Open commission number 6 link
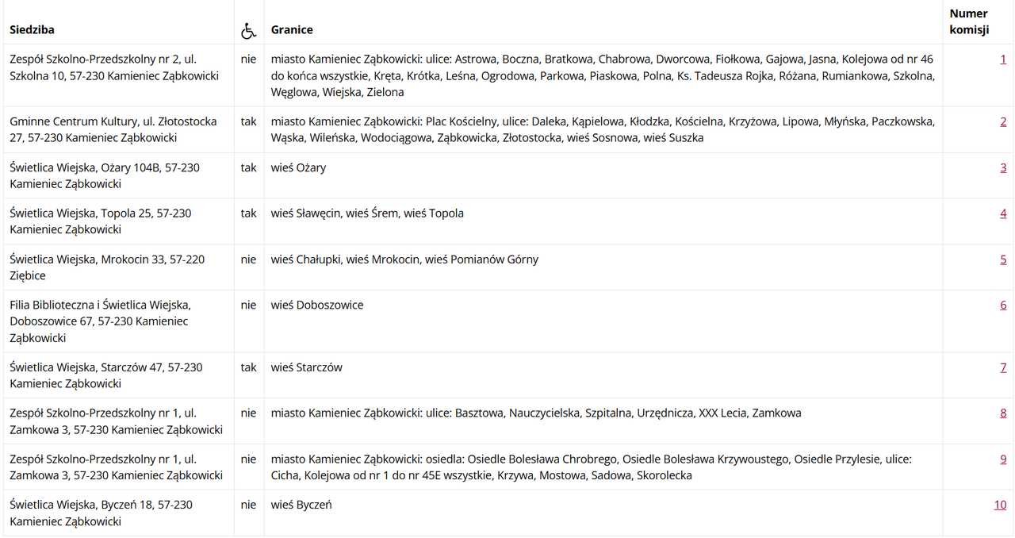The image size is (1015, 538). click(x=1003, y=306)
